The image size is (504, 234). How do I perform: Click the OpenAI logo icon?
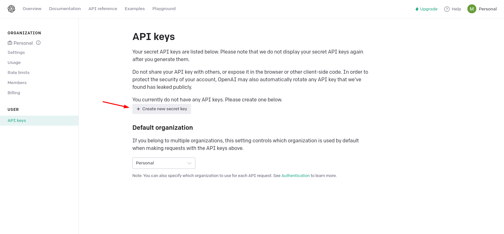coord(11,9)
